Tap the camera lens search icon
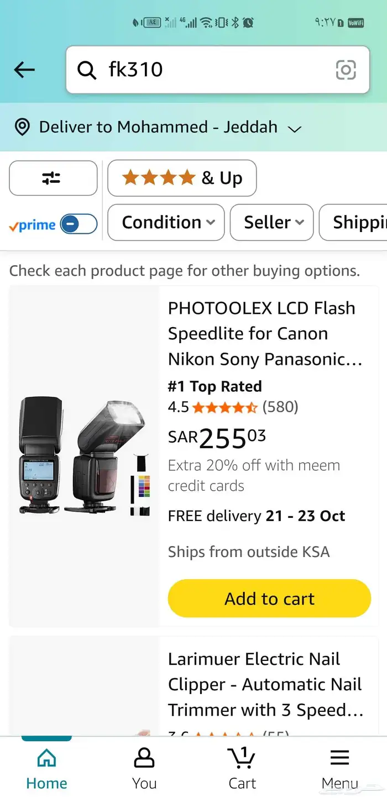 point(346,70)
